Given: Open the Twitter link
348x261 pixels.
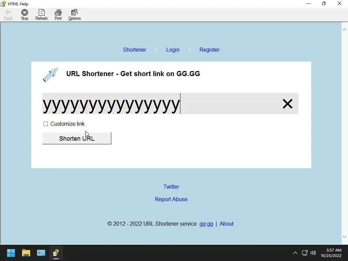Looking at the screenshot, I should [x=171, y=187].
